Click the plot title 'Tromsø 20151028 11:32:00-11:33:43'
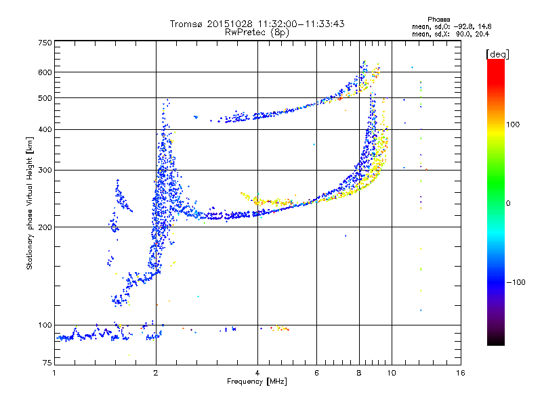Image resolution: width=542 pixels, height=406 pixels. (x=257, y=24)
